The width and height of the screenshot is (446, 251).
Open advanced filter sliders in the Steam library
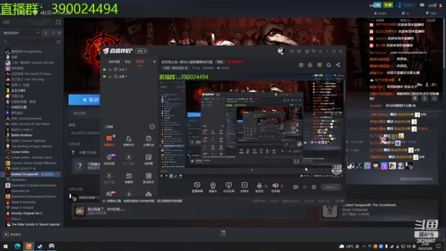point(59,42)
